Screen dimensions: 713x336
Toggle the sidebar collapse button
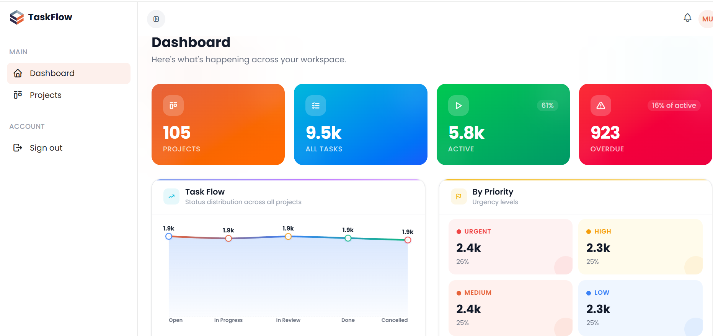point(156,19)
